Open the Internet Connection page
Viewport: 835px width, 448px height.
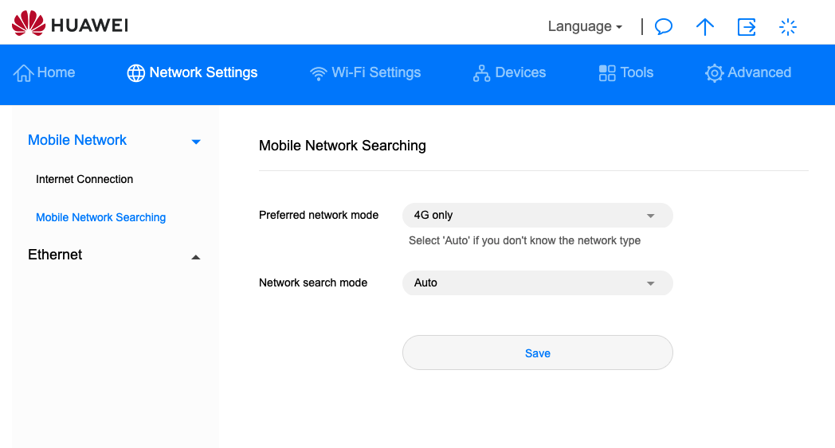pos(84,179)
